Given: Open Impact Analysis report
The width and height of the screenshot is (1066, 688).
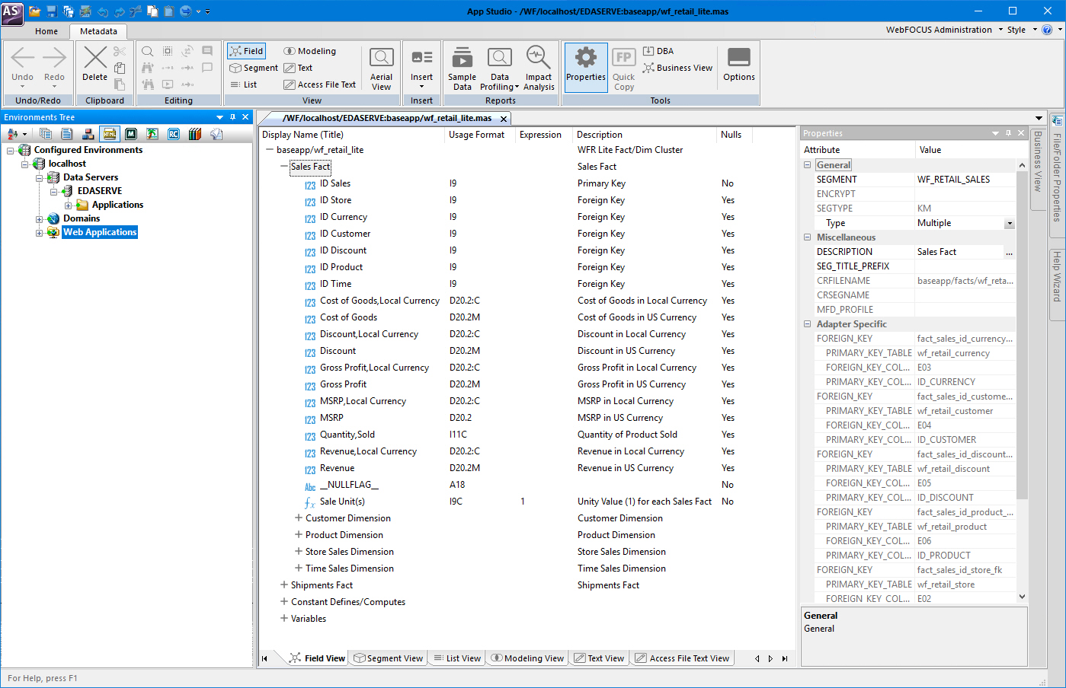Looking at the screenshot, I should [x=539, y=69].
